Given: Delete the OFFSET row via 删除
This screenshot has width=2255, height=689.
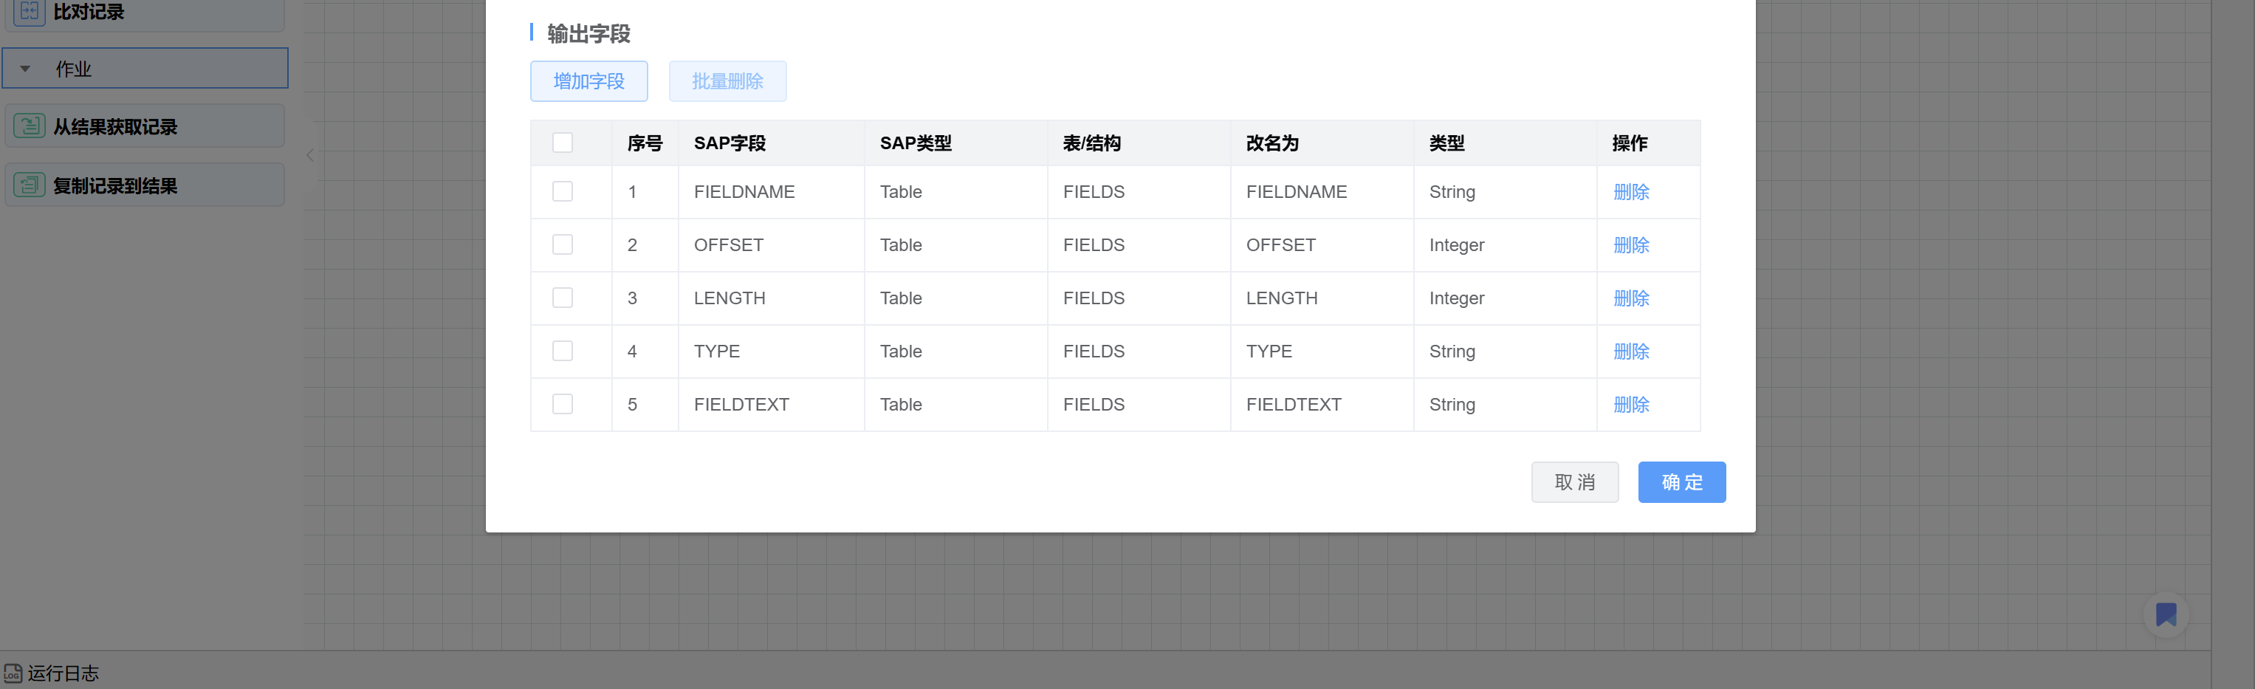Looking at the screenshot, I should [1630, 245].
